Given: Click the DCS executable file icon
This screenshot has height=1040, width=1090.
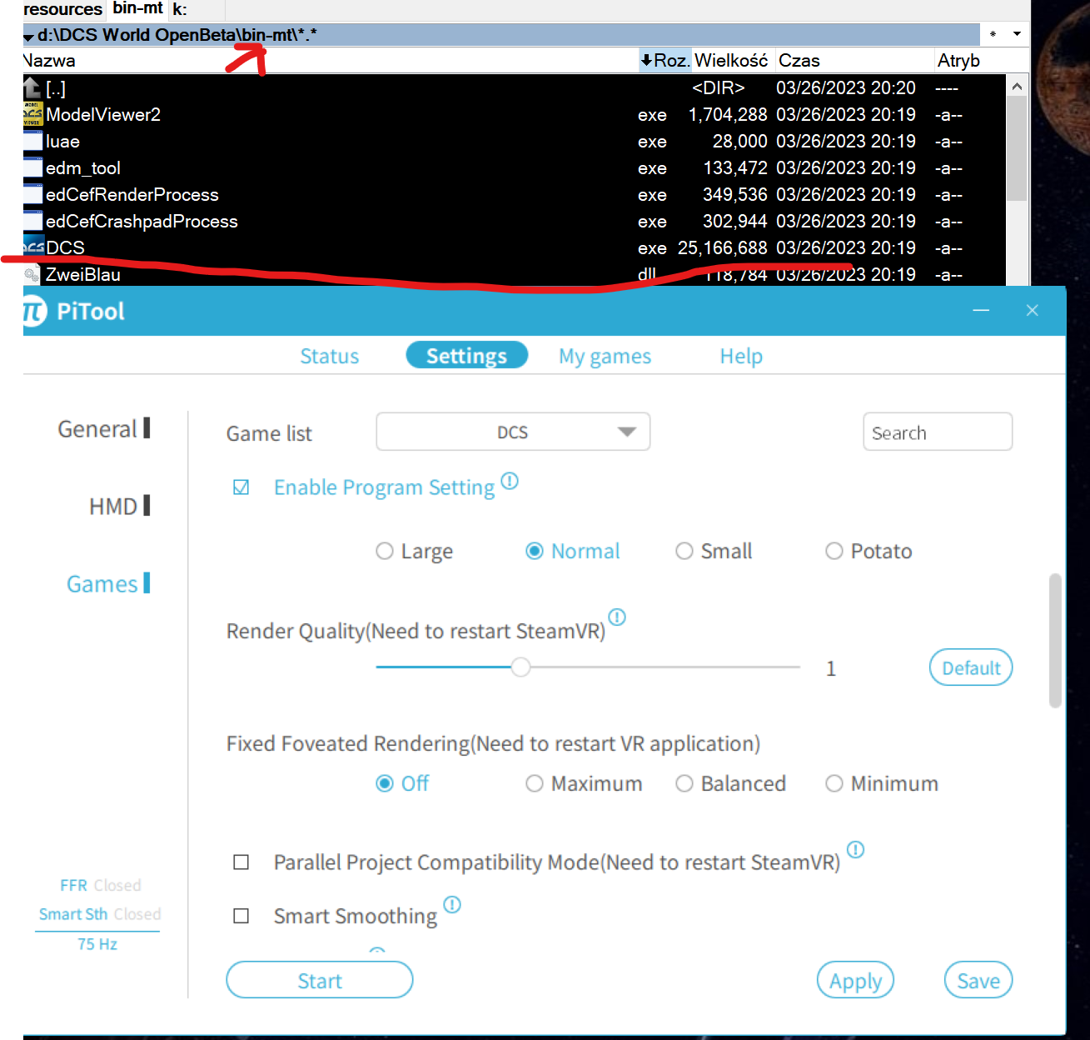Looking at the screenshot, I should point(33,247).
